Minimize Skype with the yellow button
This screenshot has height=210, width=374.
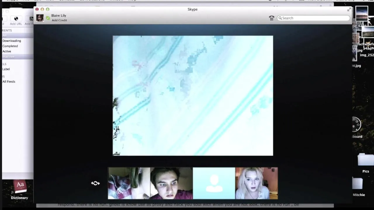tap(42, 9)
